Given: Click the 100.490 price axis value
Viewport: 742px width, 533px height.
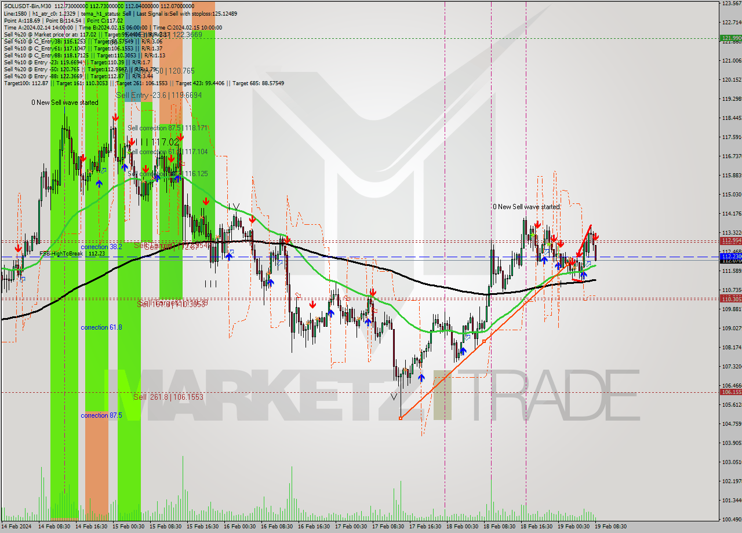Looking at the screenshot, I should (x=732, y=519).
